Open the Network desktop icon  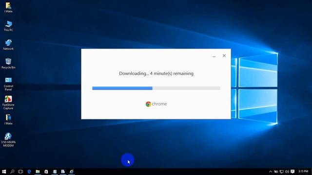[x=8, y=45]
